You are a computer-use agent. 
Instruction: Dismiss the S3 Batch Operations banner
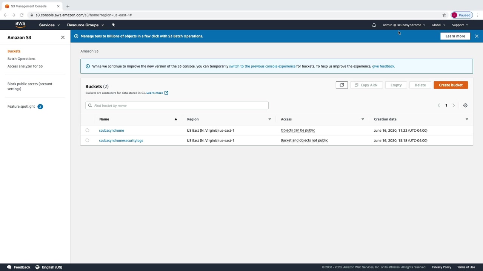click(477, 36)
